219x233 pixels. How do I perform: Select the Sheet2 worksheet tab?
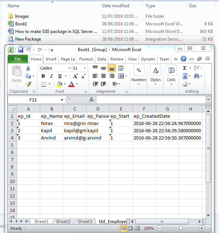tap(63, 221)
